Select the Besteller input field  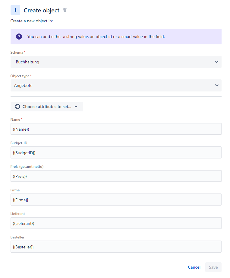[116, 247]
